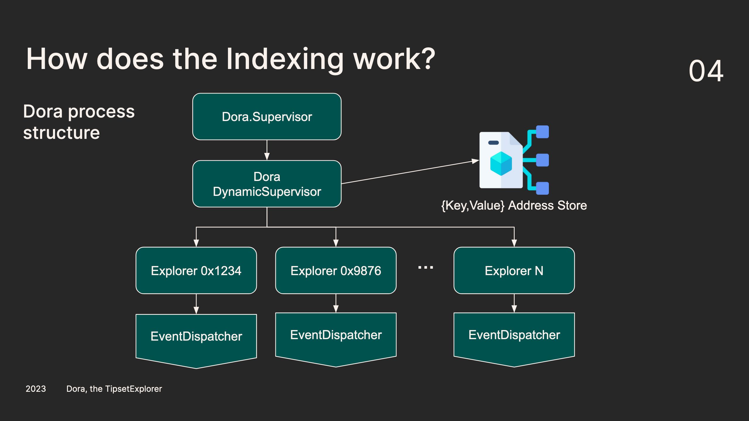This screenshot has width=749, height=421.
Task: Click the slide number 04
Action: click(706, 71)
